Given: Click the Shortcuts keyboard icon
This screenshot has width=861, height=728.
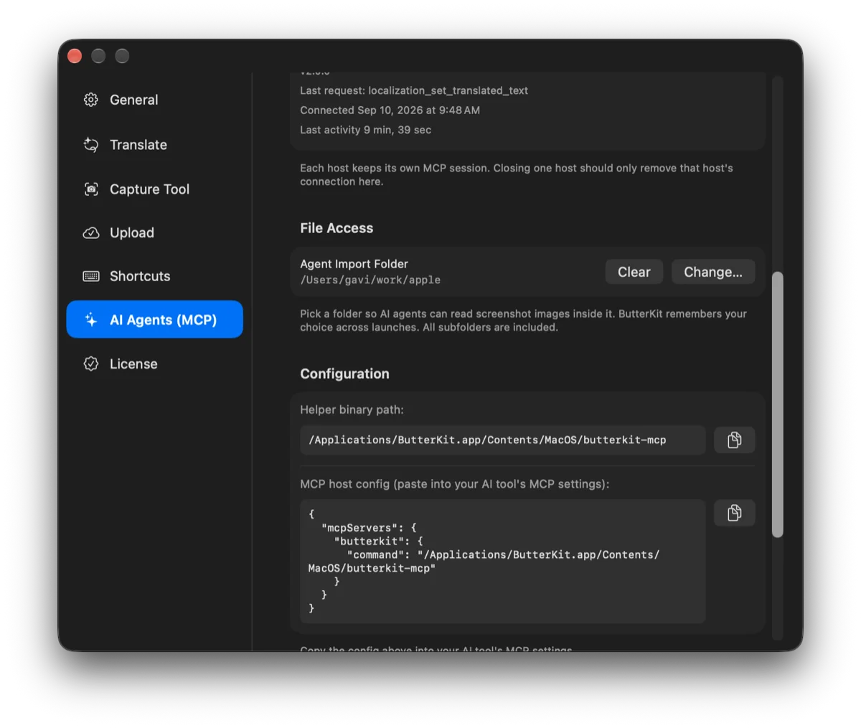Looking at the screenshot, I should pos(91,276).
